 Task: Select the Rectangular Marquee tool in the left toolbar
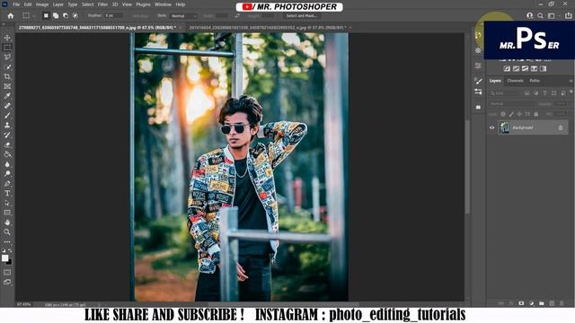click(x=7, y=48)
